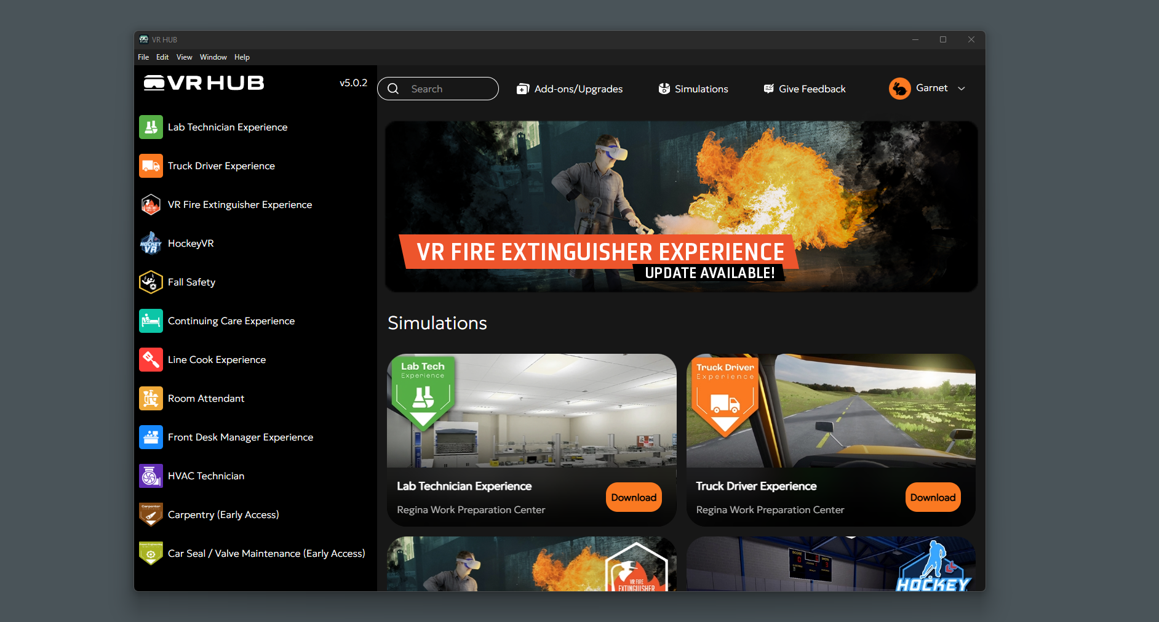1159x622 pixels.
Task: Open the Line Cook Experience icon
Action: click(x=151, y=360)
